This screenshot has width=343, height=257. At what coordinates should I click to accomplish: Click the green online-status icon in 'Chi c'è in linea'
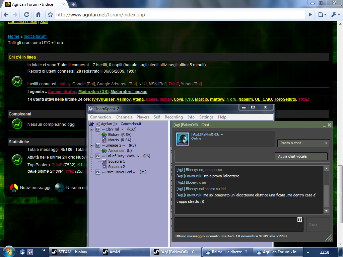point(17,82)
